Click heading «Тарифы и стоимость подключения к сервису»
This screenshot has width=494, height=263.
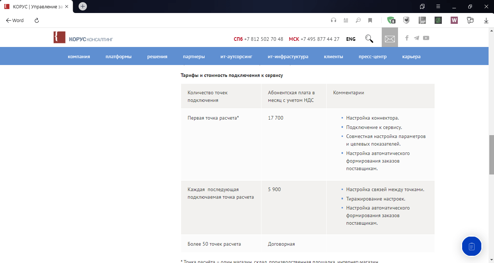232,76
